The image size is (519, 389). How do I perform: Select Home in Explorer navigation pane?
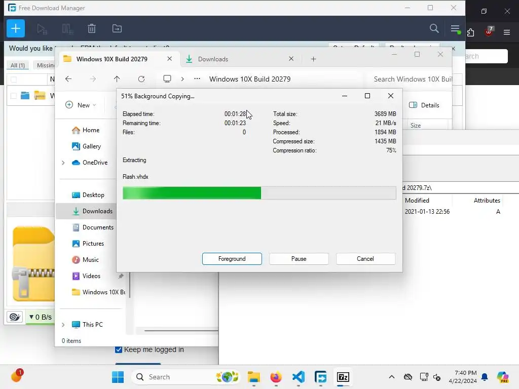tap(86, 130)
